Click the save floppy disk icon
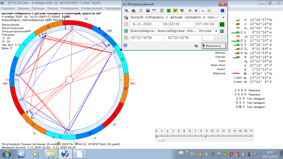Viewport: 283px width, 159px height. [147, 11]
